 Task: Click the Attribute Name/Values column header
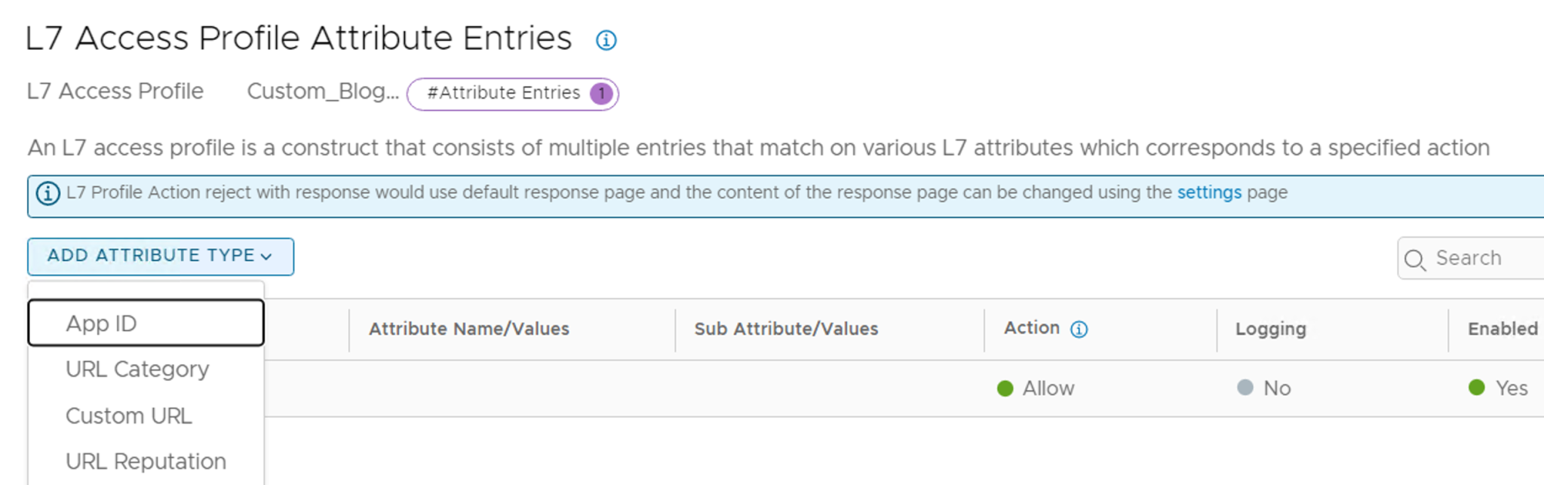coord(468,329)
